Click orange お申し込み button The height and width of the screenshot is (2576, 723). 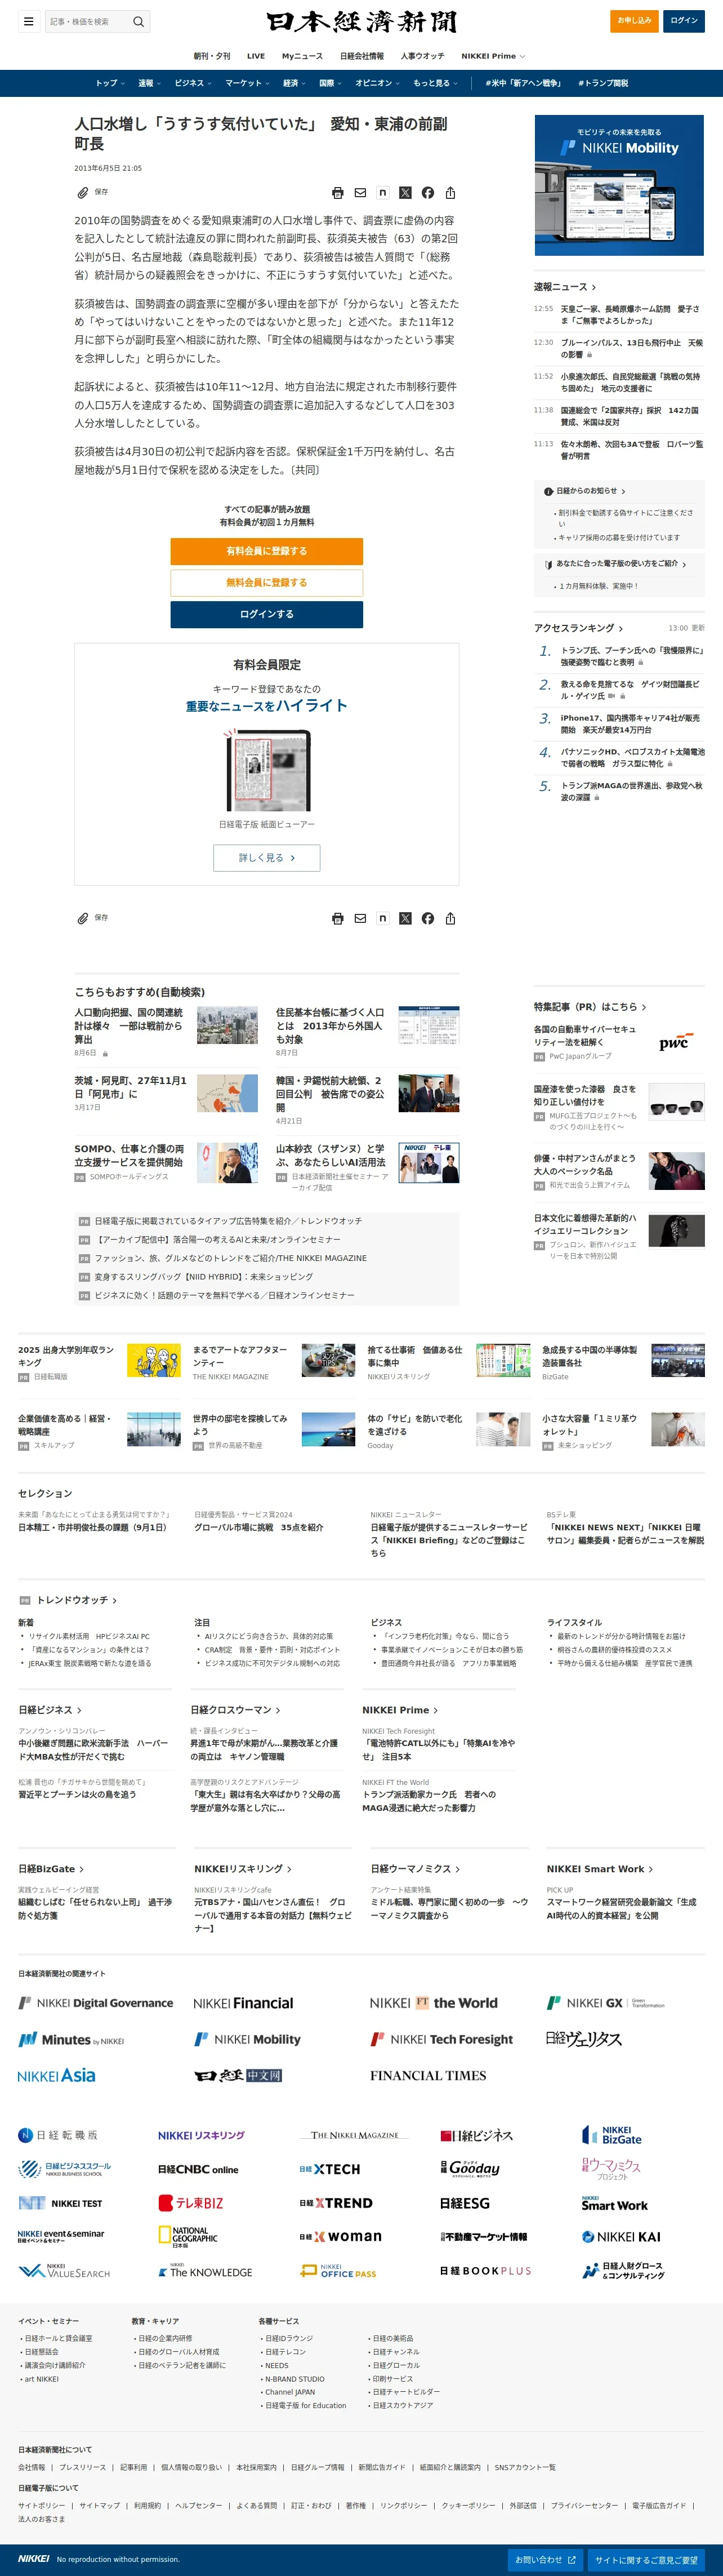tap(634, 21)
